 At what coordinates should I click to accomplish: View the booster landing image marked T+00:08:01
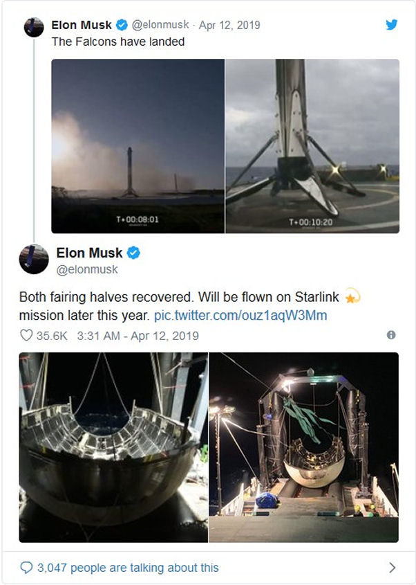[x=138, y=146]
